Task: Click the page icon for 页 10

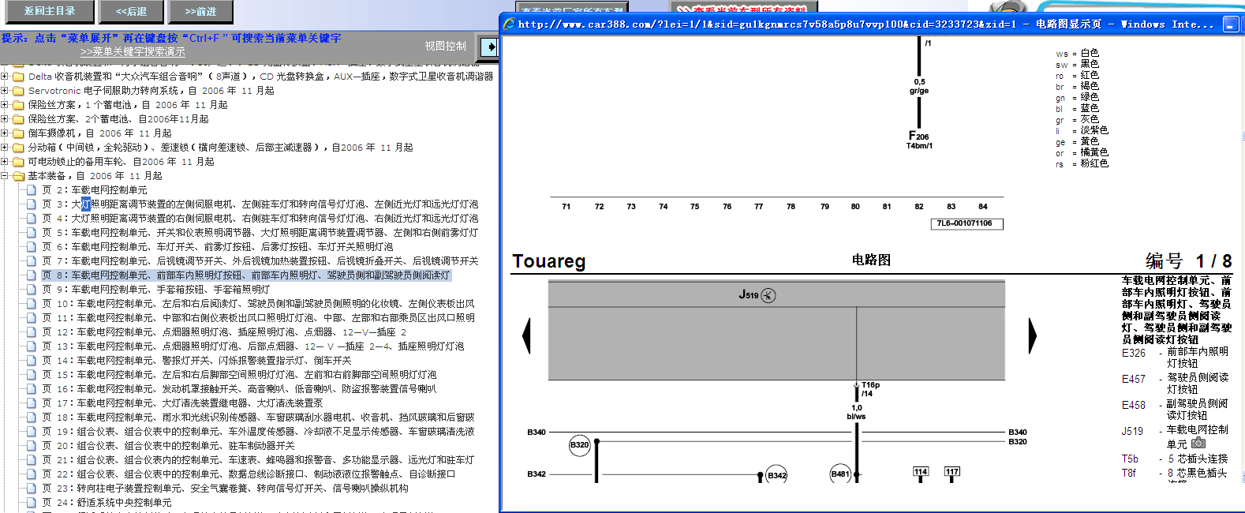Action: 32,304
